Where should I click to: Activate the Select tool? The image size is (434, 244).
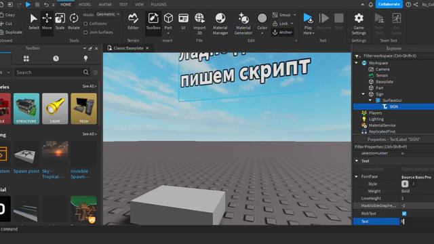(34, 22)
